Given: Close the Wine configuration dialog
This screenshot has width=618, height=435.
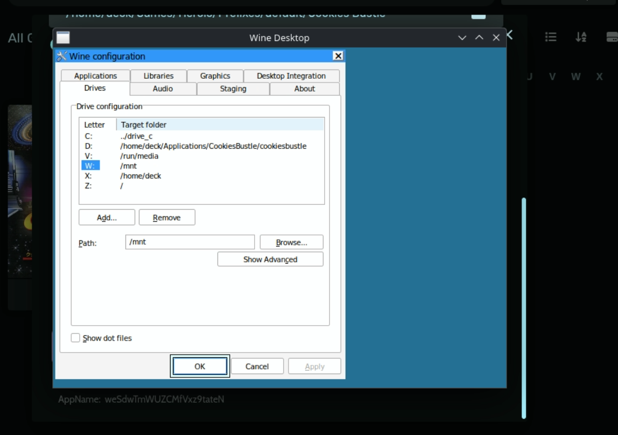Looking at the screenshot, I should pos(338,56).
